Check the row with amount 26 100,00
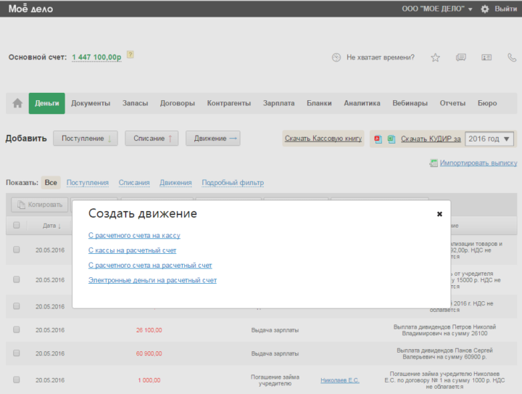The height and width of the screenshot is (394, 522). click(16, 329)
